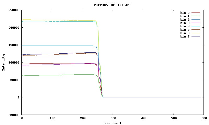Click the 200 x-axis tick label
209x125 pixels.
click(x=83, y=118)
